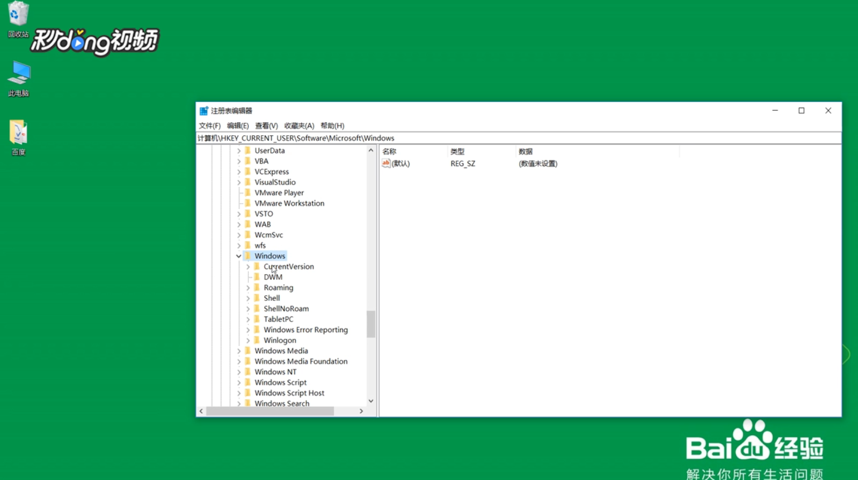This screenshot has width=858, height=480.
Task: Click the Shell folder icon
Action: coord(257,298)
